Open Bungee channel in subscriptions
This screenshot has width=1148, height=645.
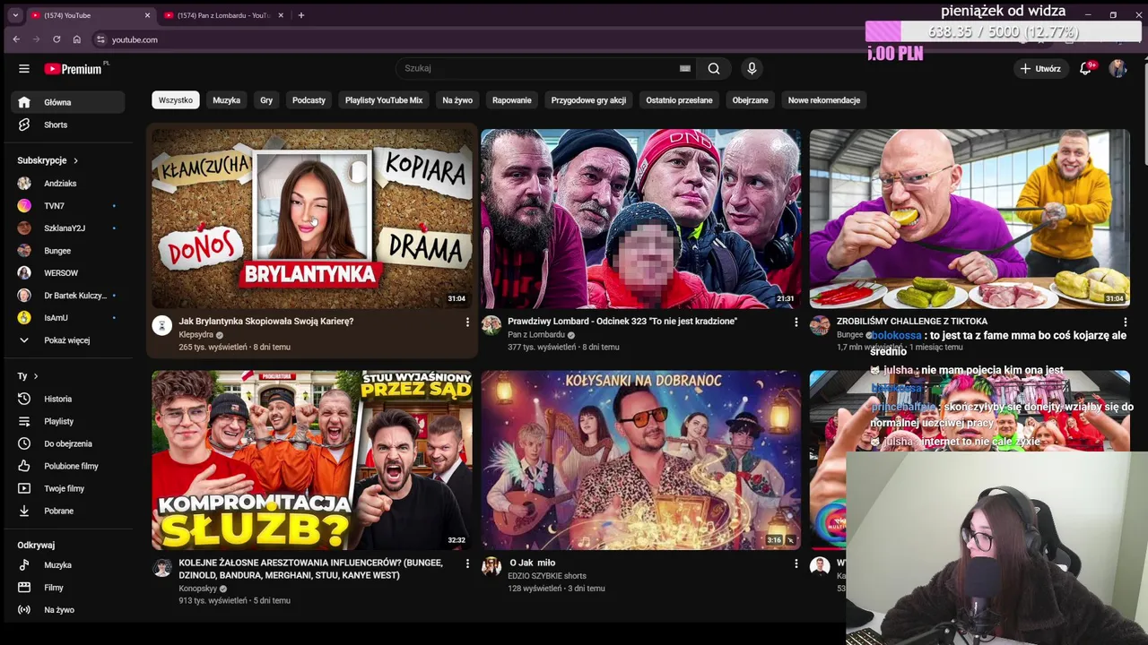[x=68, y=251]
